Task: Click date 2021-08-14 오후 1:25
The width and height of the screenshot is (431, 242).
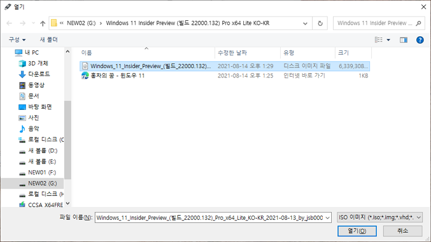Action: click(x=245, y=76)
